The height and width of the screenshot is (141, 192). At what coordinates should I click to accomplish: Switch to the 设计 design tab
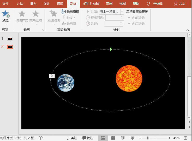pyautogui.click(x=47, y=4)
